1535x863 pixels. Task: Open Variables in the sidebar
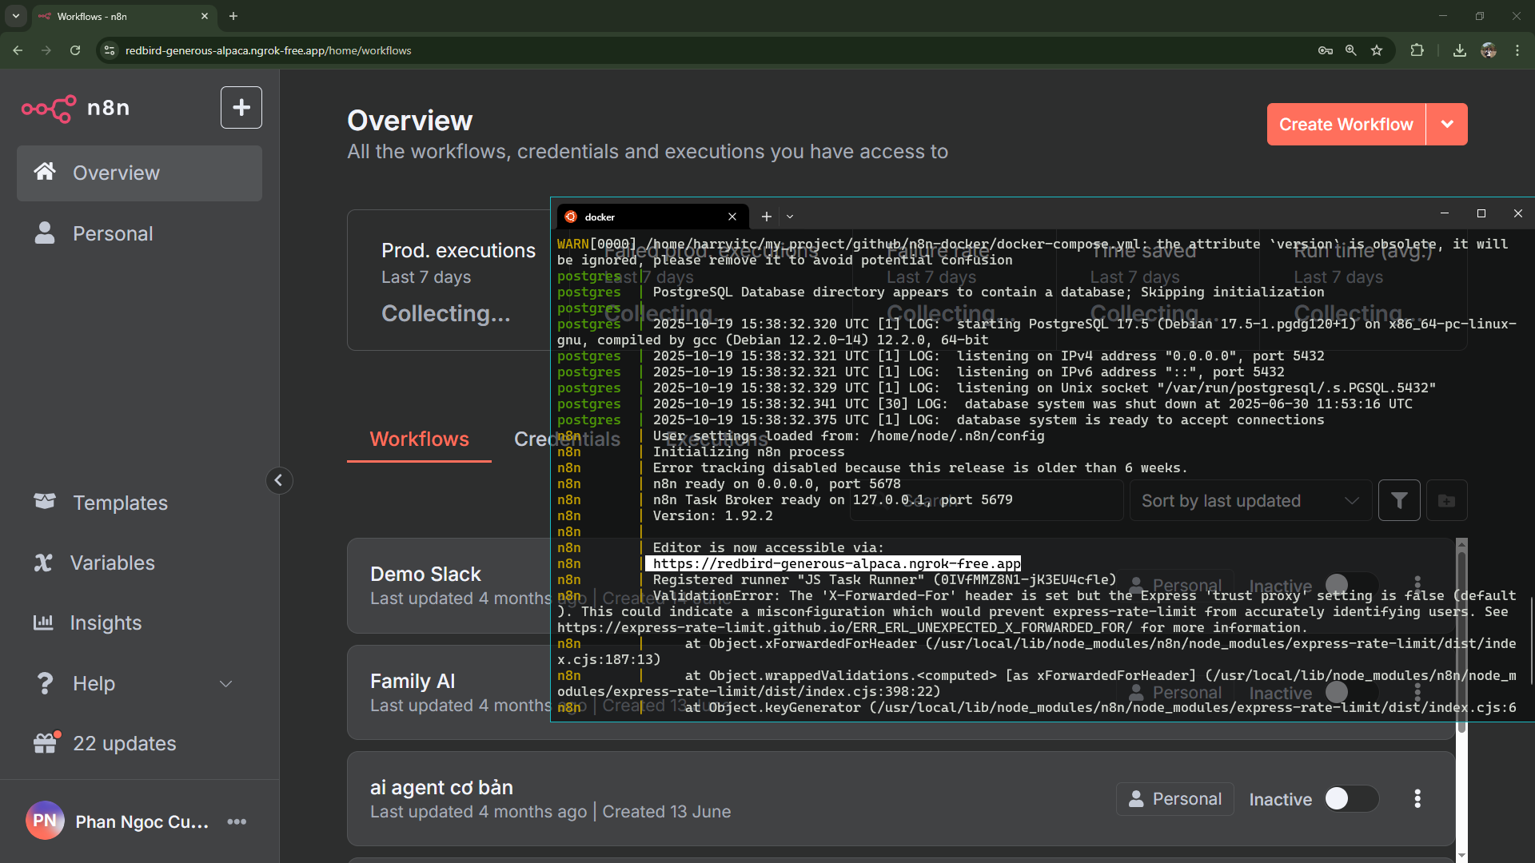[112, 563]
